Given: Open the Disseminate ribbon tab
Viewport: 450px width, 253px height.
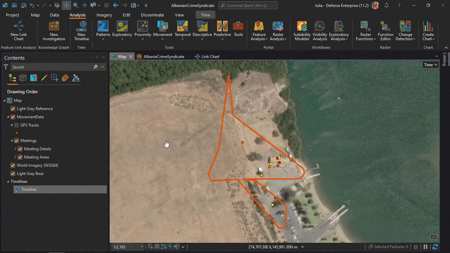Looking at the screenshot, I should [153, 15].
